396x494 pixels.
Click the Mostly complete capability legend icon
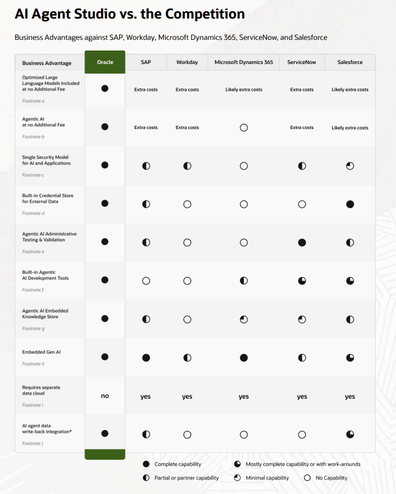pos(238,464)
